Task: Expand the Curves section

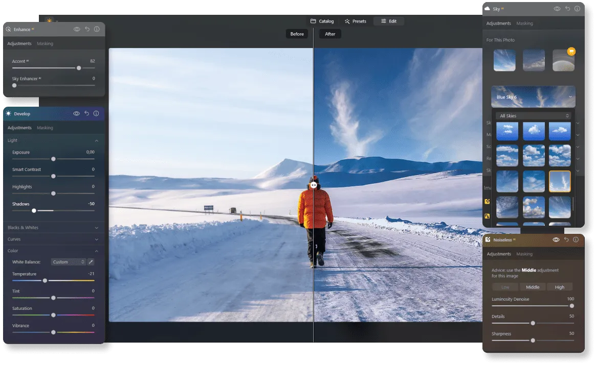Action: (97, 239)
